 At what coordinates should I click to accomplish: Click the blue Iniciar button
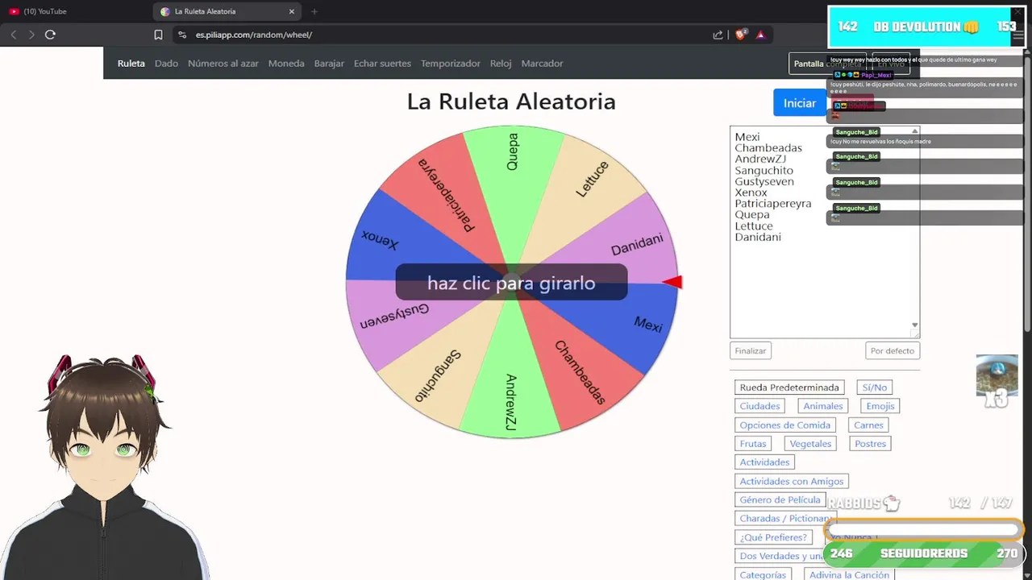click(800, 103)
